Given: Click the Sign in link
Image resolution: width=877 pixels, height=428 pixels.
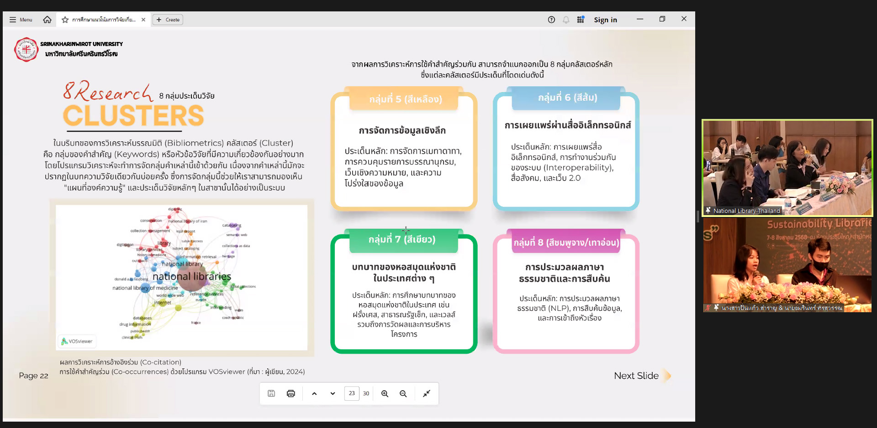Looking at the screenshot, I should point(605,20).
